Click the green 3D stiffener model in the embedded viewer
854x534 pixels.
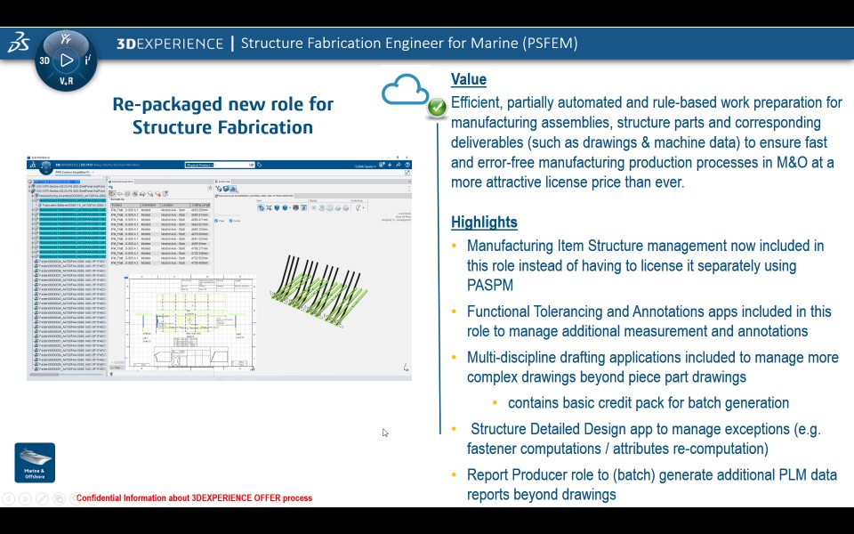coord(319,292)
